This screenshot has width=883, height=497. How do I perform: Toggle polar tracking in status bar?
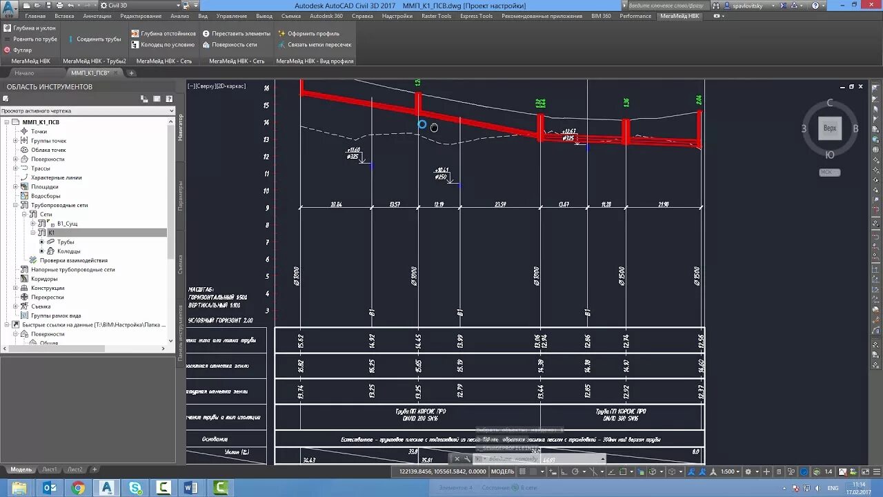click(x=575, y=471)
